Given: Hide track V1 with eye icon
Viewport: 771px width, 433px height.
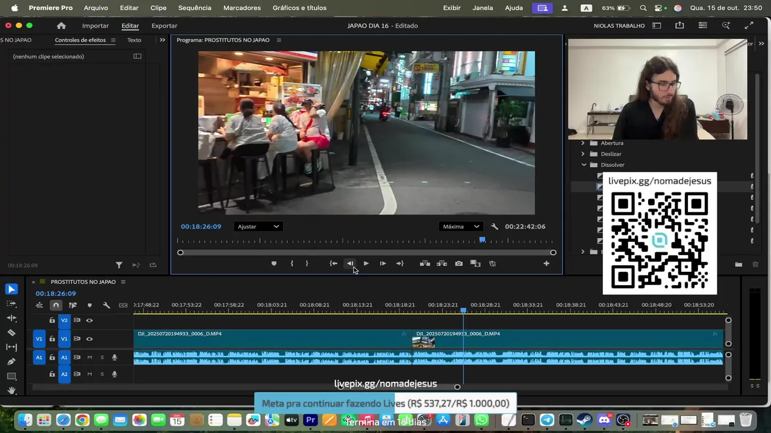Looking at the screenshot, I should coord(89,339).
